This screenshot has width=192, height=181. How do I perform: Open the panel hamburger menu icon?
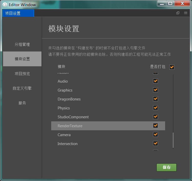[x=186, y=13]
